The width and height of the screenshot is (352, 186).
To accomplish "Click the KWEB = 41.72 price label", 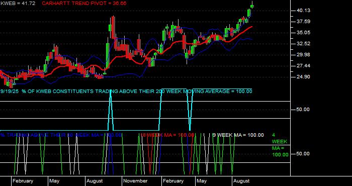I will point(18,4).
